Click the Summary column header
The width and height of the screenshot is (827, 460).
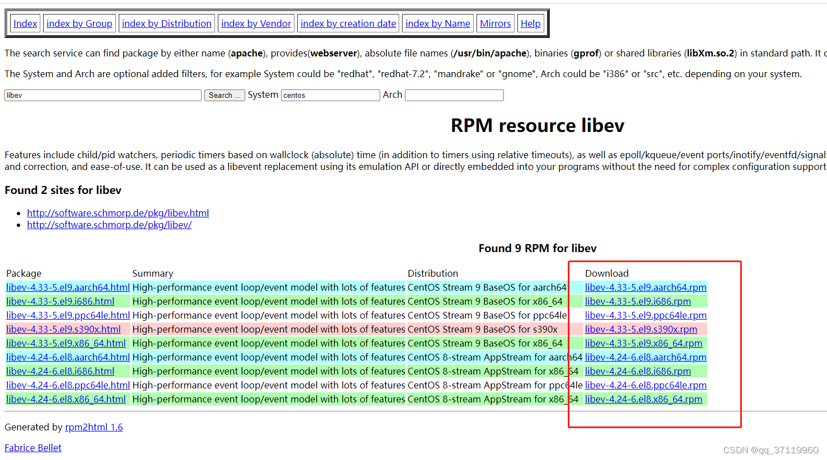[x=153, y=273]
